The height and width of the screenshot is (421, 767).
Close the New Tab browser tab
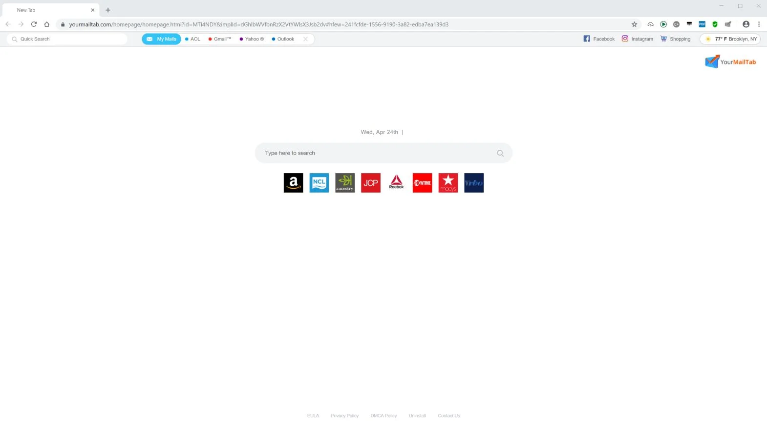pyautogui.click(x=92, y=10)
